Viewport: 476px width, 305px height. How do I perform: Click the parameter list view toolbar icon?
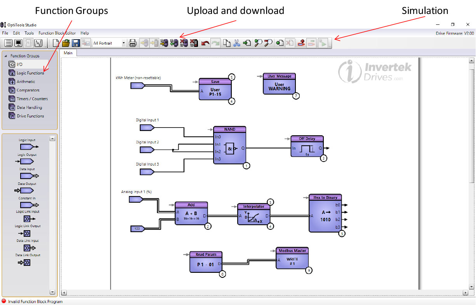[x=8, y=43]
